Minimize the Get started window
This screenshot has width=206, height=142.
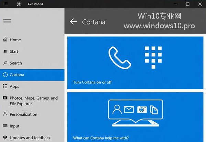click(x=175, y=4)
